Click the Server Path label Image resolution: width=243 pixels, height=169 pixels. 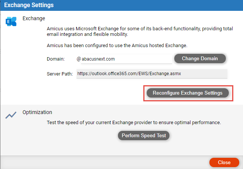60,74
